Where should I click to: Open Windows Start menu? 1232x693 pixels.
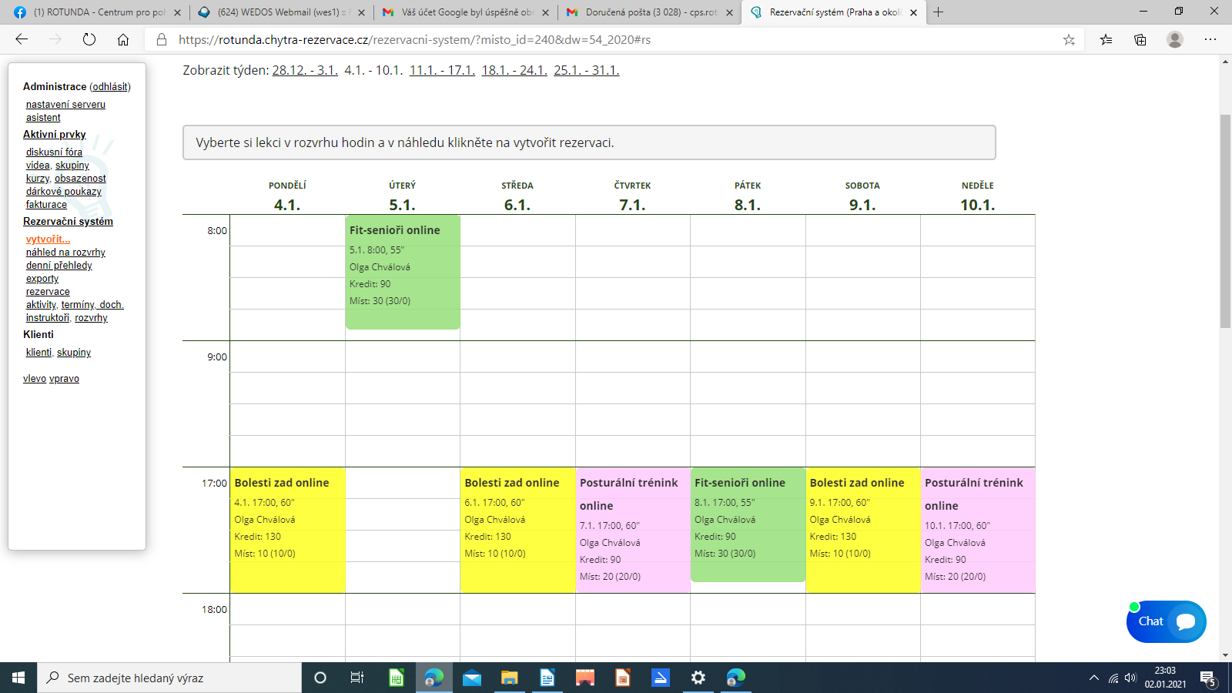[18, 678]
